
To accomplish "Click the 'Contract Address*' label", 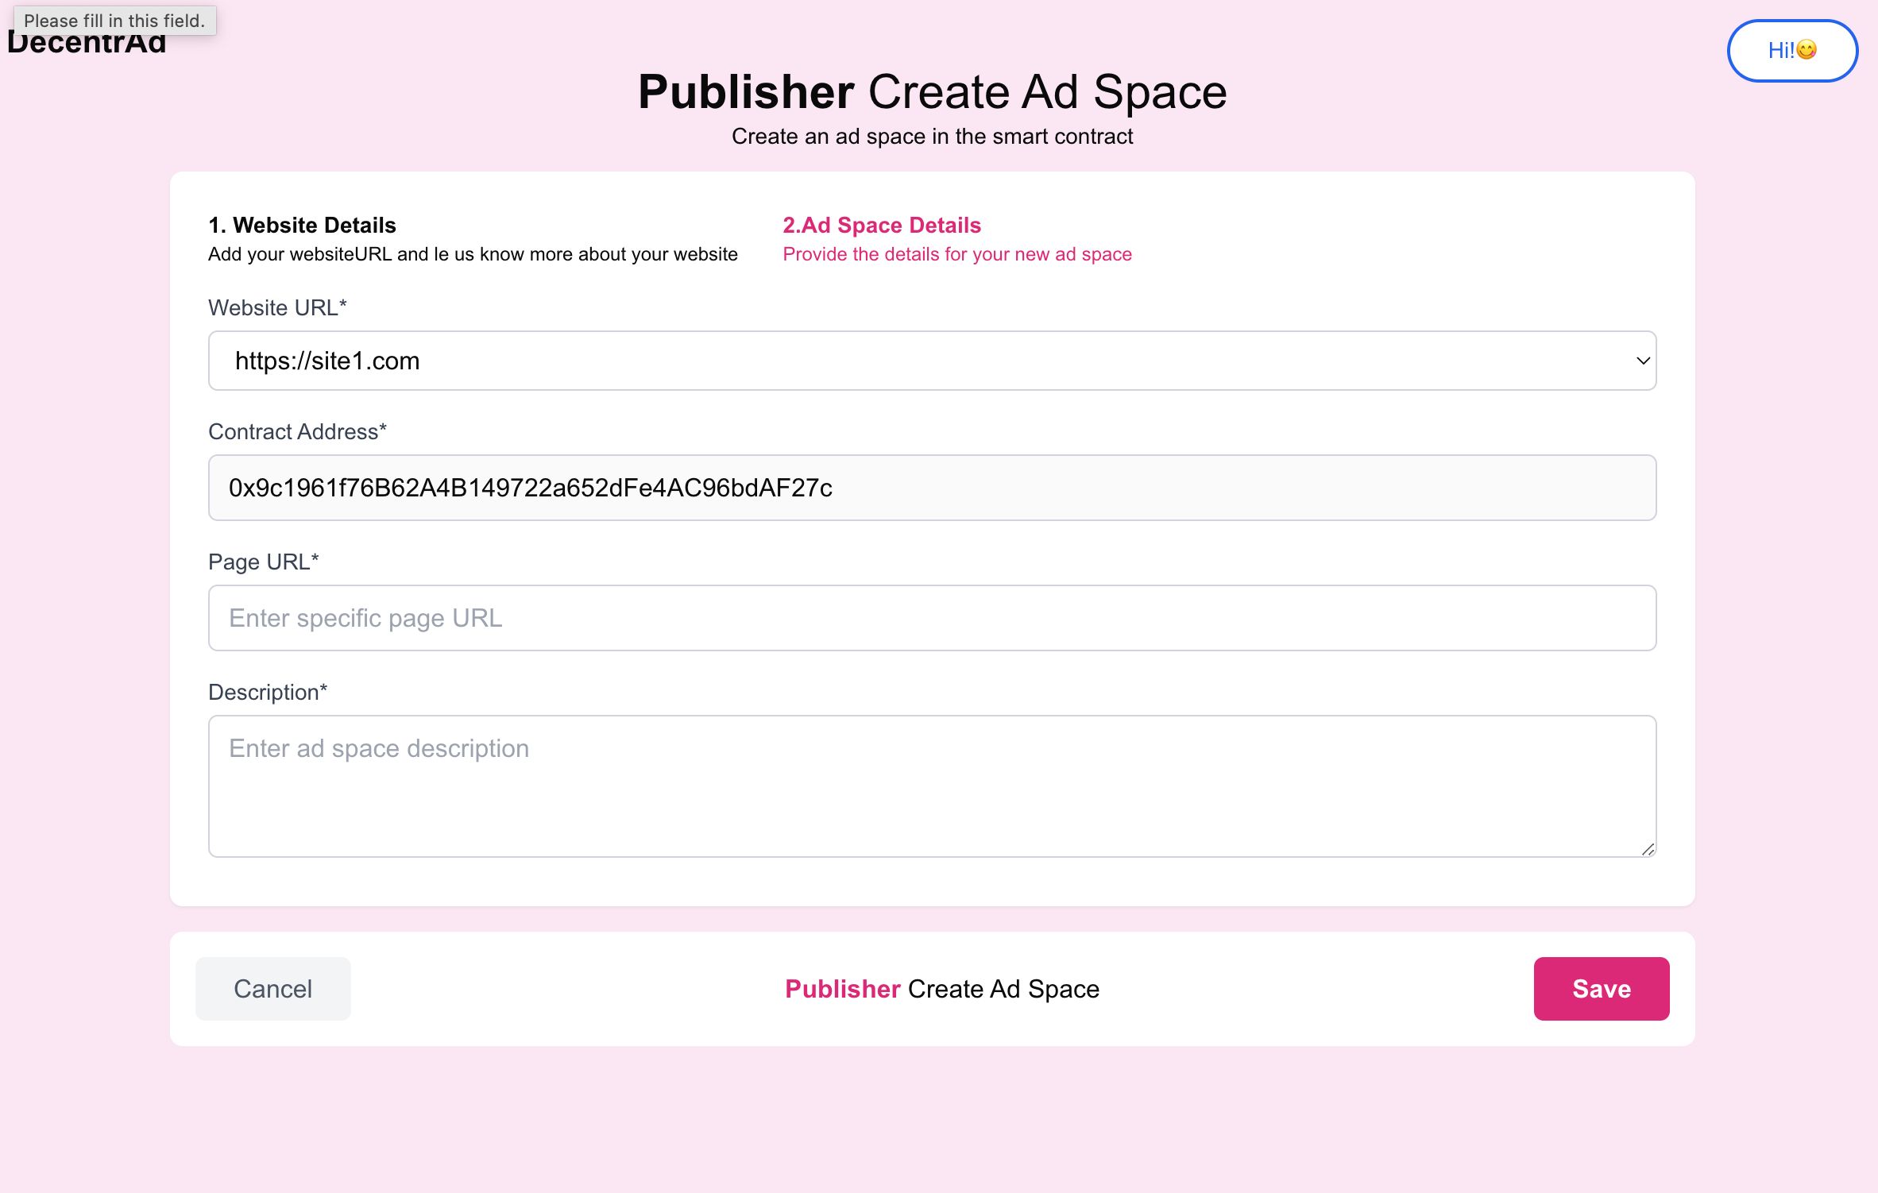I will (297, 432).
